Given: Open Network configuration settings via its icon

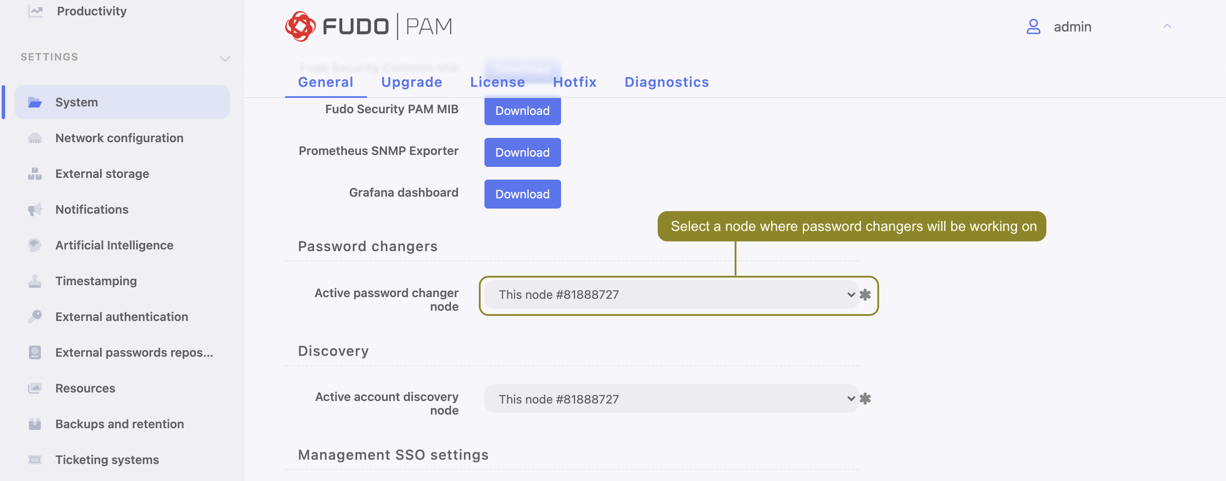Looking at the screenshot, I should coord(34,138).
